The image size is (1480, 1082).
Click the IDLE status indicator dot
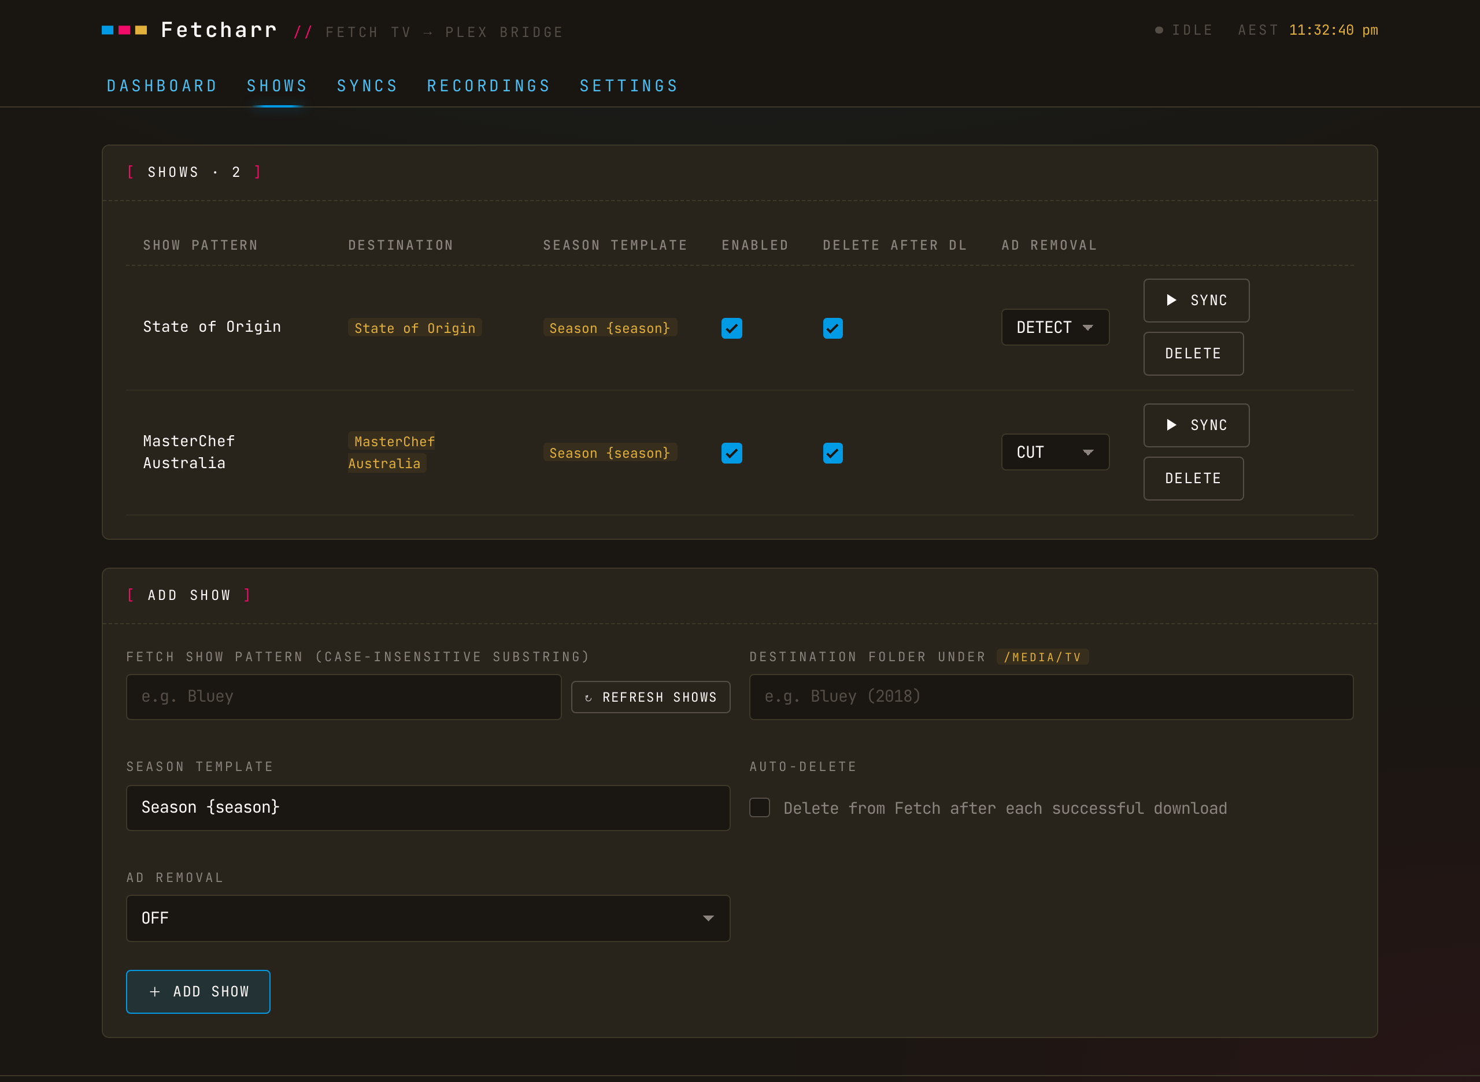point(1159,30)
